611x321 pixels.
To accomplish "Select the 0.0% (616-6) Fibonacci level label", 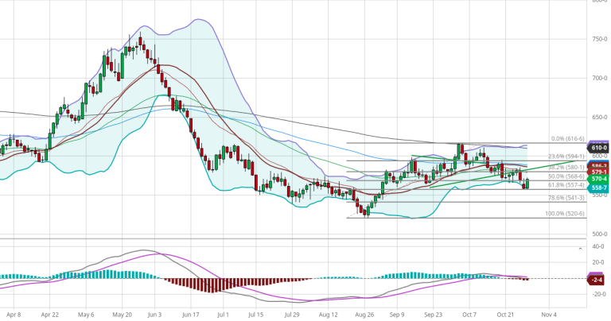I will 566,138.
